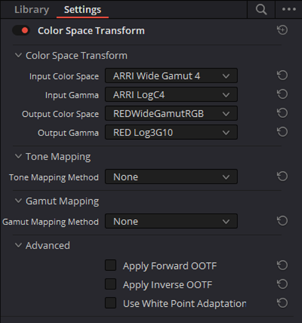Viewport: 302px width, 323px height.
Task: Reset the Input Gamma value
Action: (282, 94)
